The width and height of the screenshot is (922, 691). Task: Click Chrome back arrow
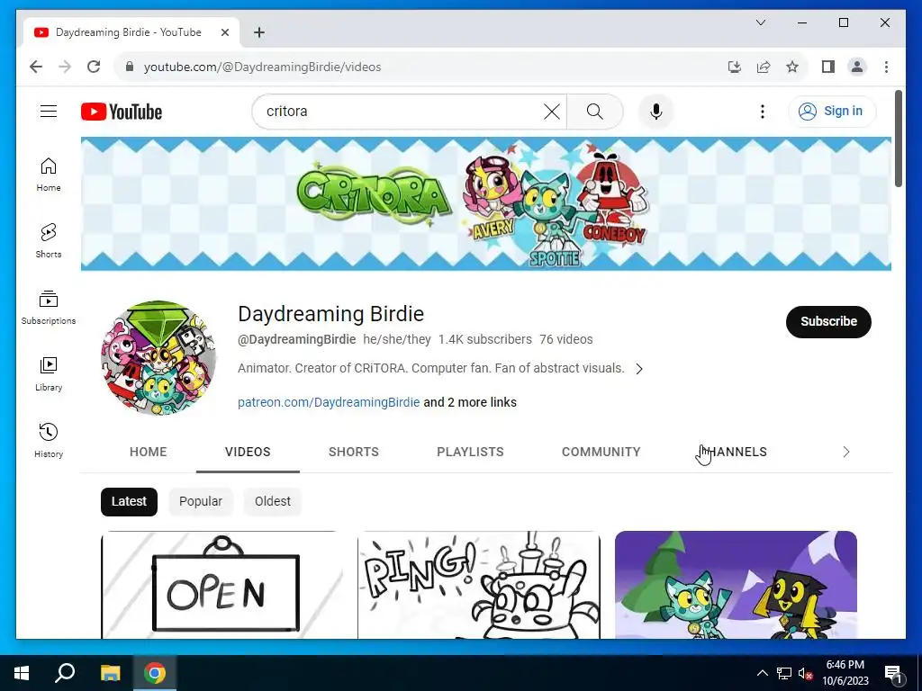pyautogui.click(x=36, y=67)
